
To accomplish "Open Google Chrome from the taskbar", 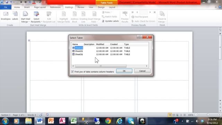I will coord(108,121).
